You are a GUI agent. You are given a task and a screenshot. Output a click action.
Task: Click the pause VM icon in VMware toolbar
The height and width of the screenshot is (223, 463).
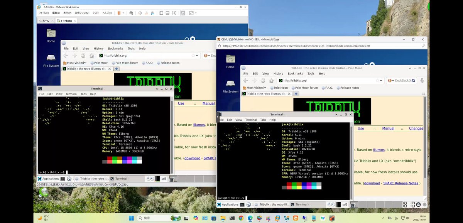click(x=119, y=13)
